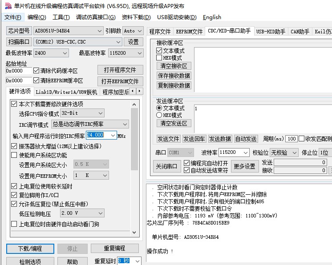Open the 调试仿真接口(G) menu
This screenshot has height=265, width=332.
96,17
